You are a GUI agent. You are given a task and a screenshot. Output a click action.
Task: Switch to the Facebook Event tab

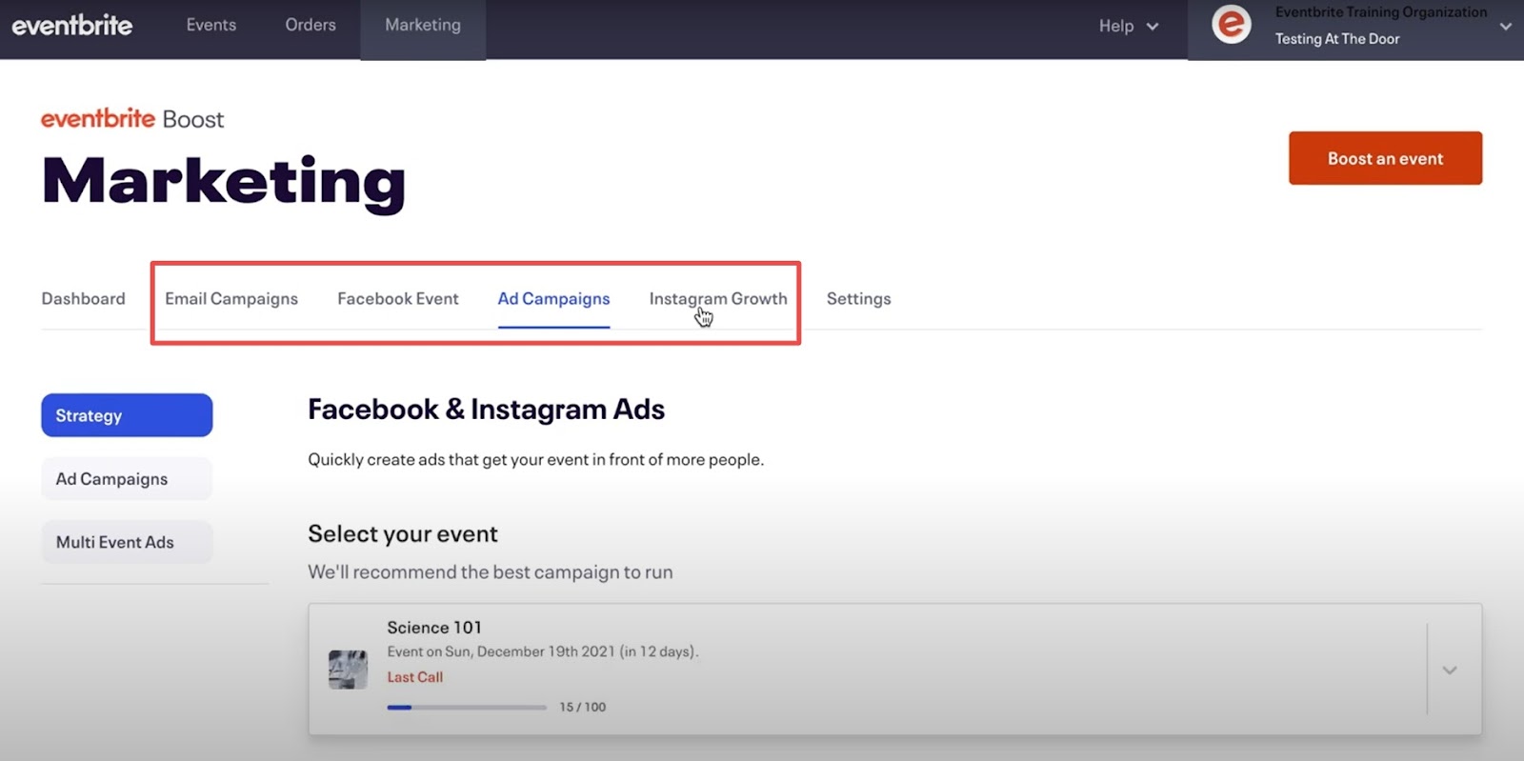tap(398, 298)
